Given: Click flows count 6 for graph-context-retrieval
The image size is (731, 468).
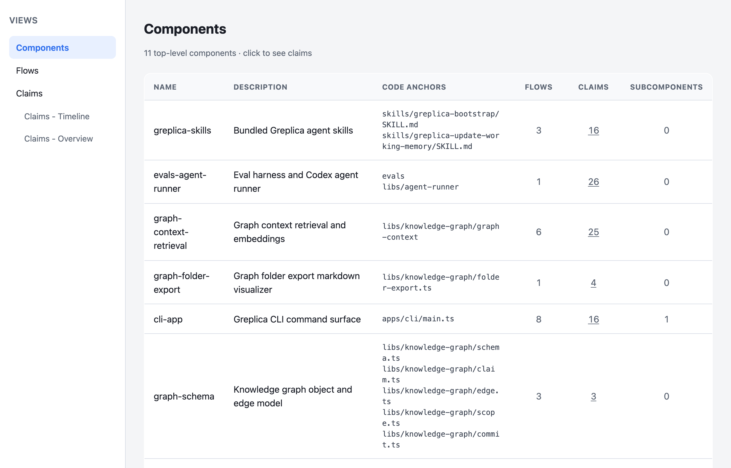Looking at the screenshot, I should point(539,232).
